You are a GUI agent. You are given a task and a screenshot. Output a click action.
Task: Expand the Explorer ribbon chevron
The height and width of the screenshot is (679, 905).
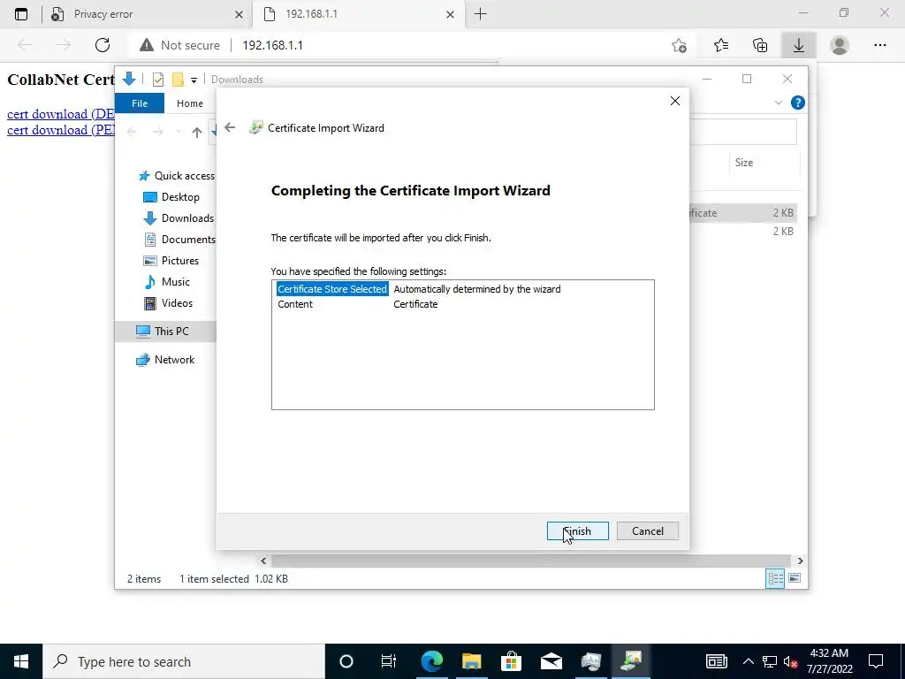pos(778,103)
